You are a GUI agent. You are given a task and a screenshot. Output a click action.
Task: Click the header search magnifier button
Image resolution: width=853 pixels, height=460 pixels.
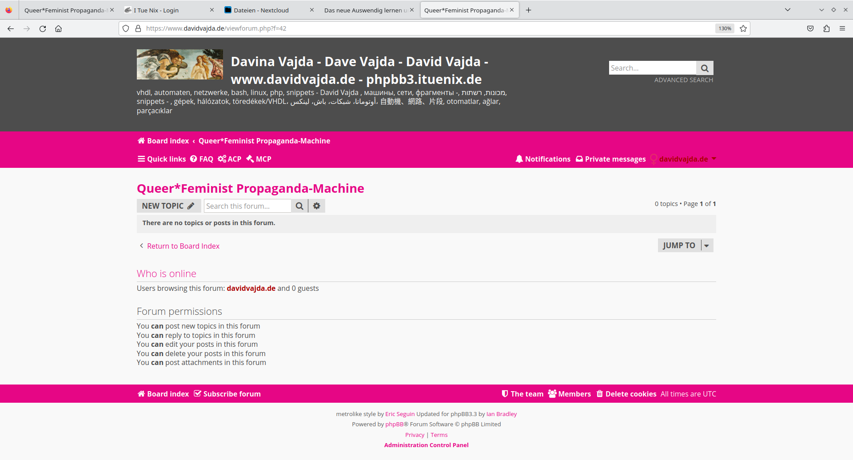705,68
